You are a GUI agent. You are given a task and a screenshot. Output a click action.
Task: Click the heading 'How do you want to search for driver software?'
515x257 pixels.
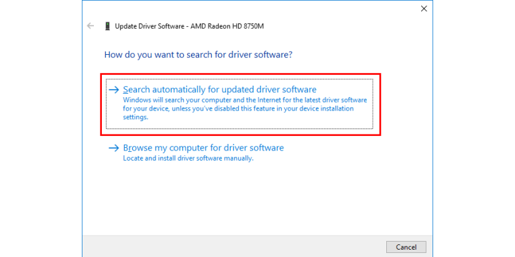click(x=198, y=54)
